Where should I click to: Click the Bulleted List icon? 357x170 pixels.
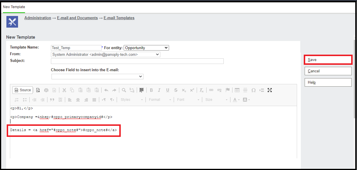[x=25, y=100]
